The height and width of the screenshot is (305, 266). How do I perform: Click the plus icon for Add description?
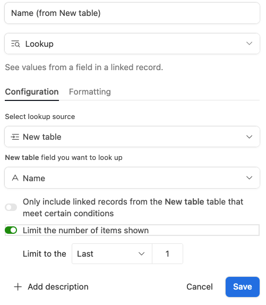[x=18, y=287]
